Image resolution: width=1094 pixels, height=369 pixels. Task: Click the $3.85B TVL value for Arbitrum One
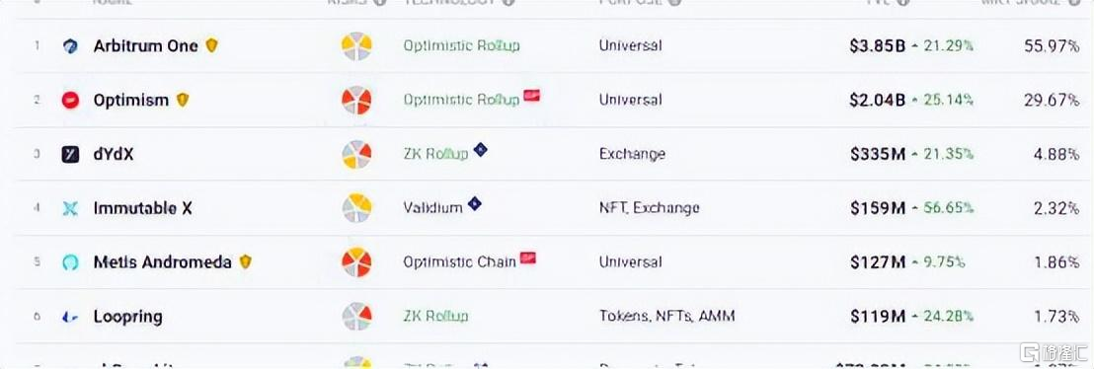[x=877, y=46]
